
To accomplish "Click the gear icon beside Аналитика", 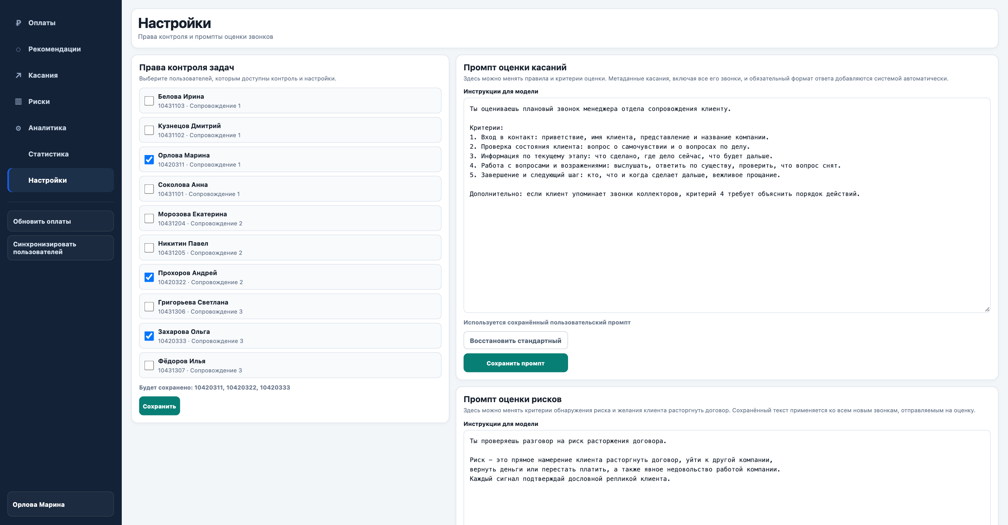I will [x=18, y=128].
